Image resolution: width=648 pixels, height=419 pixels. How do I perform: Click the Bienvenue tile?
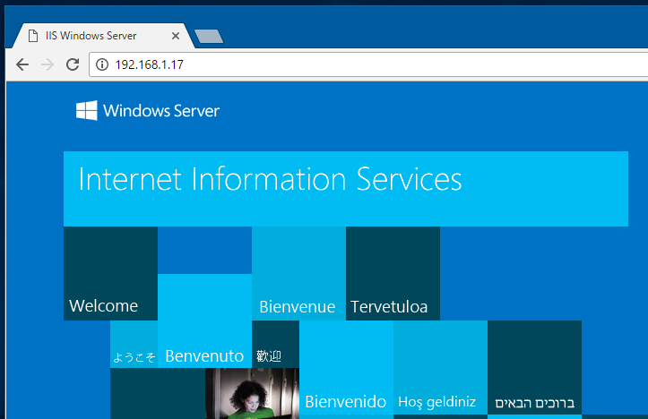pyautogui.click(x=298, y=273)
